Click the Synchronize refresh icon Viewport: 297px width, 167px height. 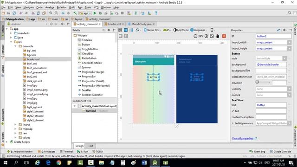[x=14, y=13]
